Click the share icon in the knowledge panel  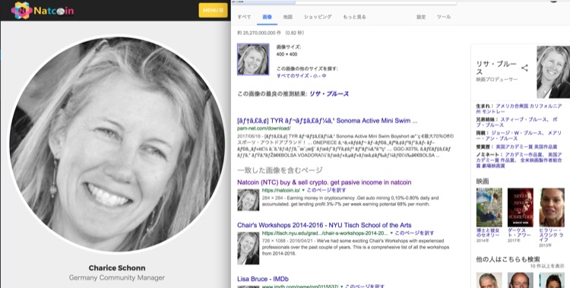click(x=524, y=68)
